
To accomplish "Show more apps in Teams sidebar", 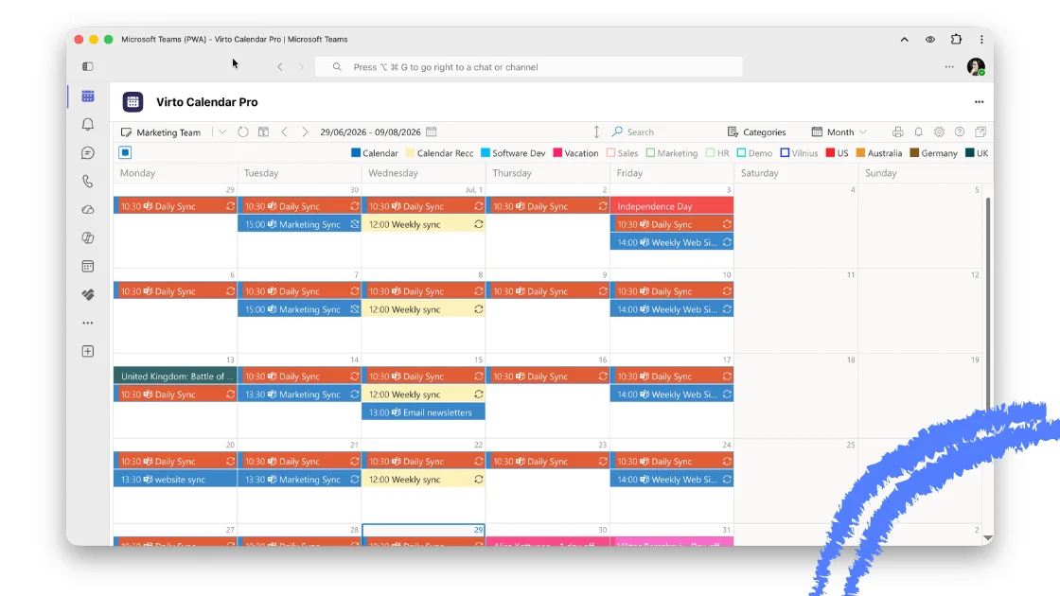I will click(x=88, y=323).
